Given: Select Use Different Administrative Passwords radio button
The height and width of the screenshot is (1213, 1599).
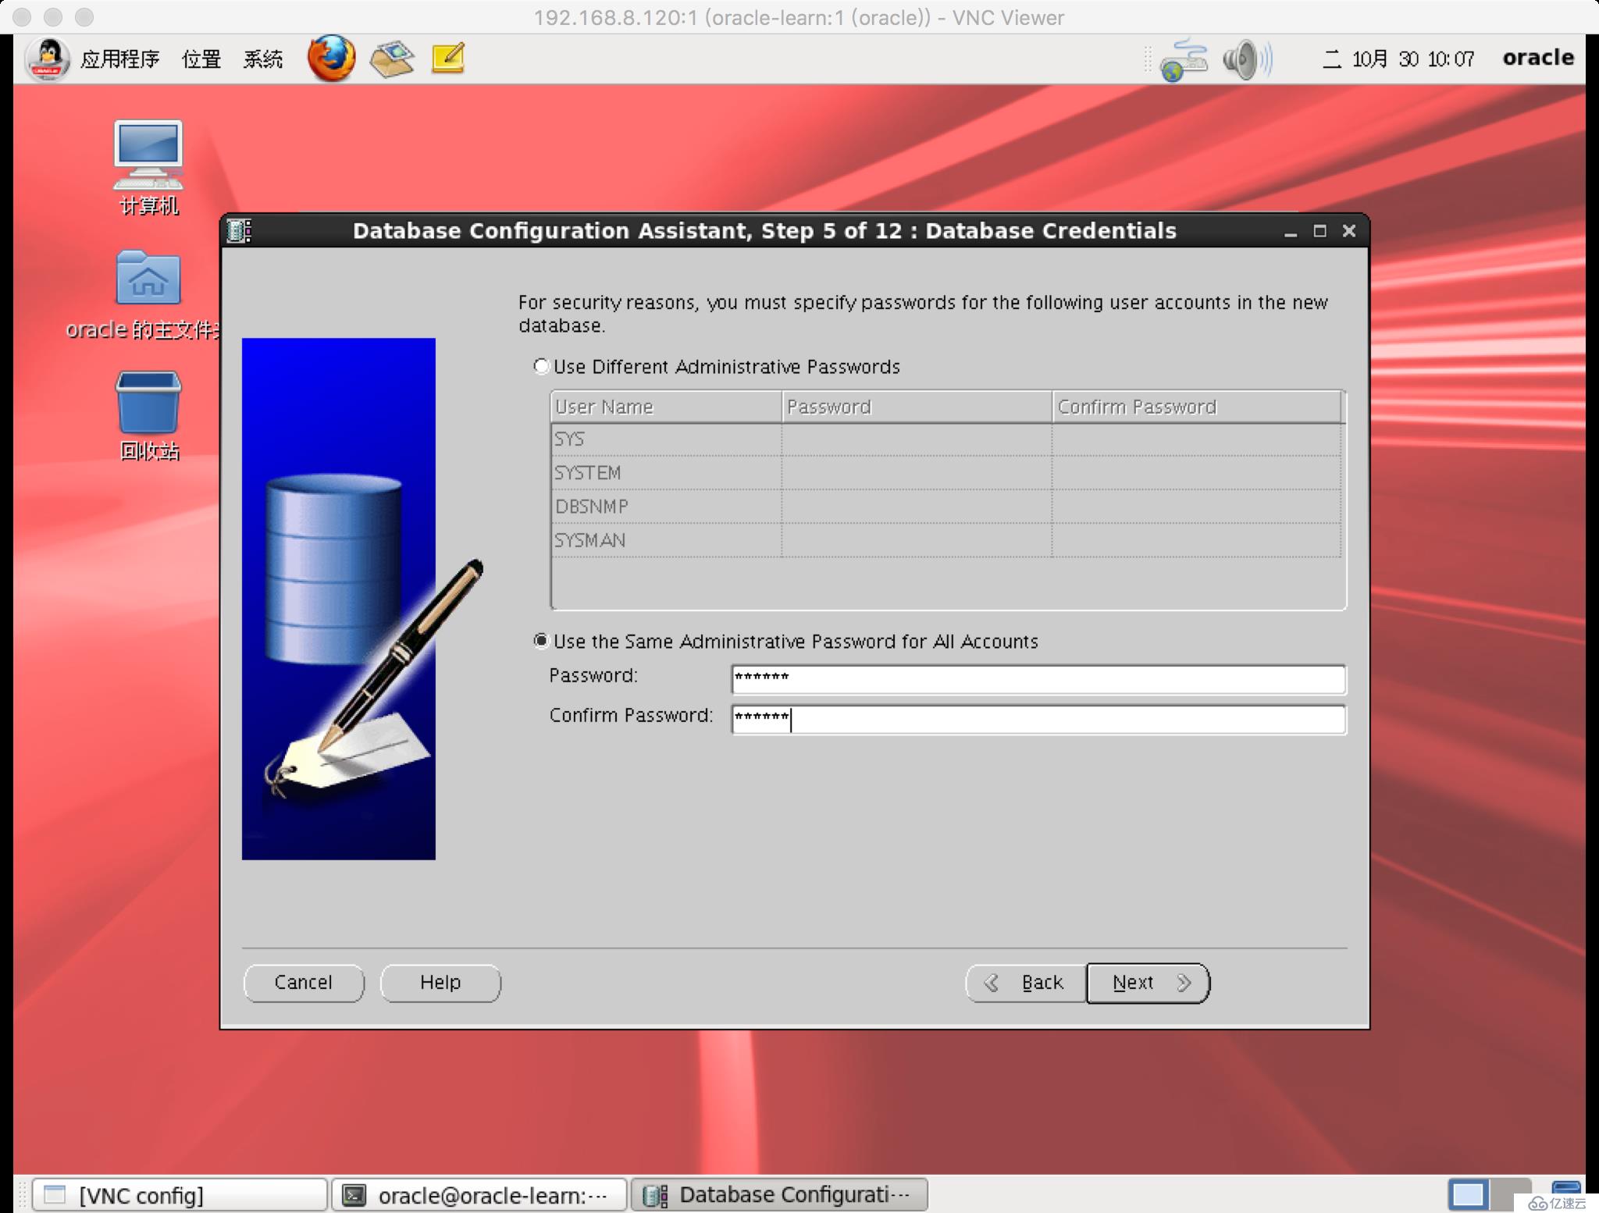Looking at the screenshot, I should click(536, 365).
